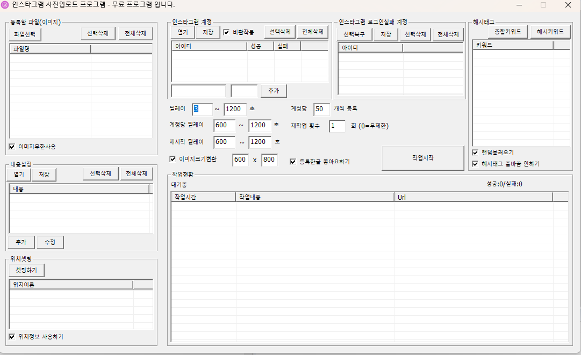The image size is (581, 355).
Task: Click the 대기중 status text
Action: click(x=179, y=185)
